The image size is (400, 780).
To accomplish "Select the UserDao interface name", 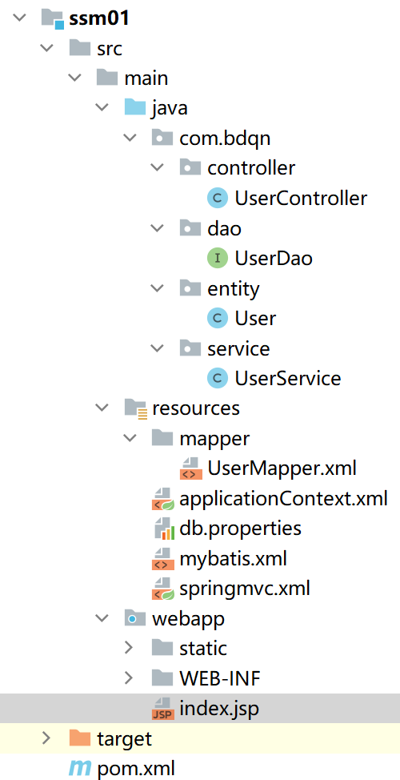I will click(274, 258).
